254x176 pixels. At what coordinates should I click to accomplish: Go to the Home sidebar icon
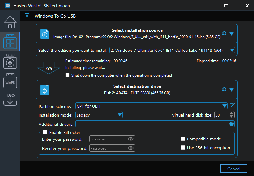[x=10, y=22]
